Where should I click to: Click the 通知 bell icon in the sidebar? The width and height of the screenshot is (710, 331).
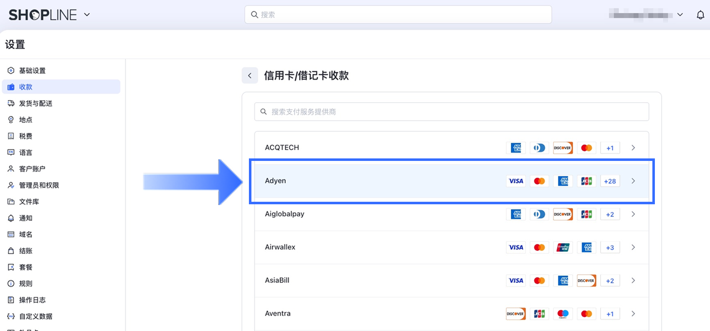pyautogui.click(x=11, y=218)
